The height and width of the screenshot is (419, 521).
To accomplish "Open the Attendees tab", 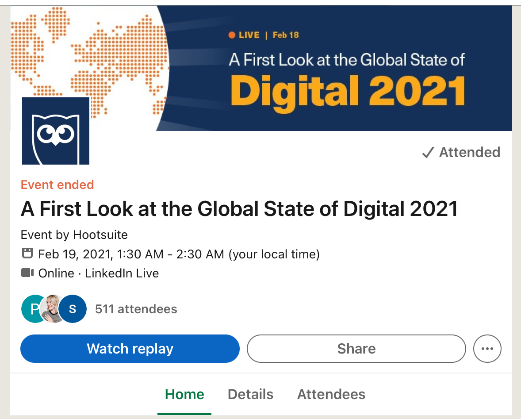I will click(331, 394).
